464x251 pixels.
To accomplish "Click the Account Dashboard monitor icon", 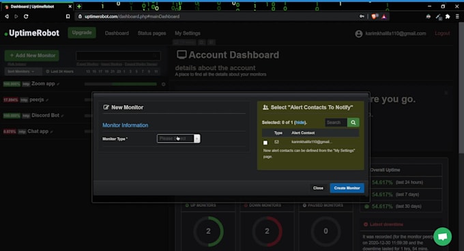I will point(182,55).
